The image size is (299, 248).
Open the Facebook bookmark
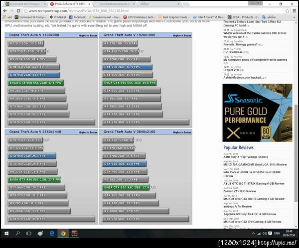[77, 17]
